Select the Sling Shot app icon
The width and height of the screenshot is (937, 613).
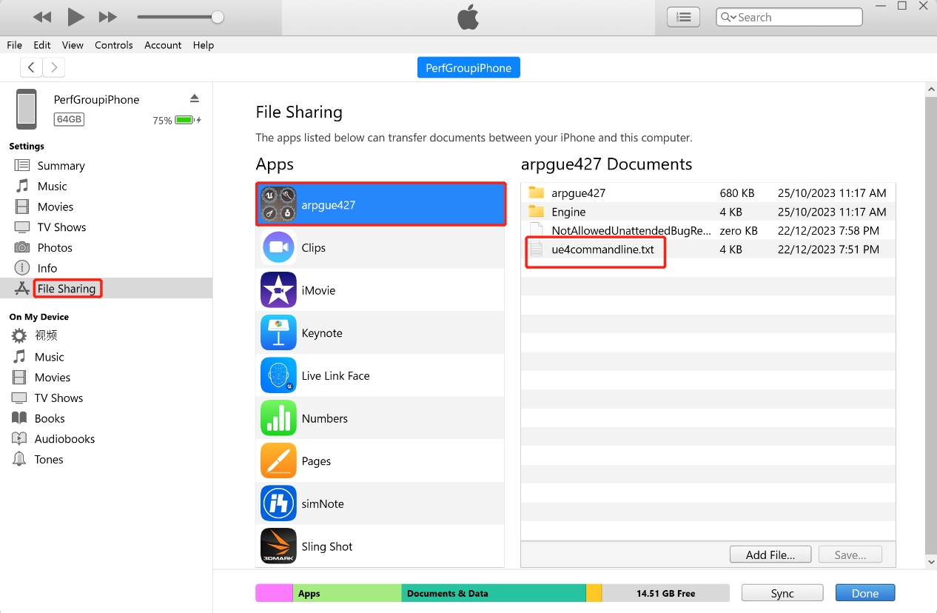pos(278,546)
